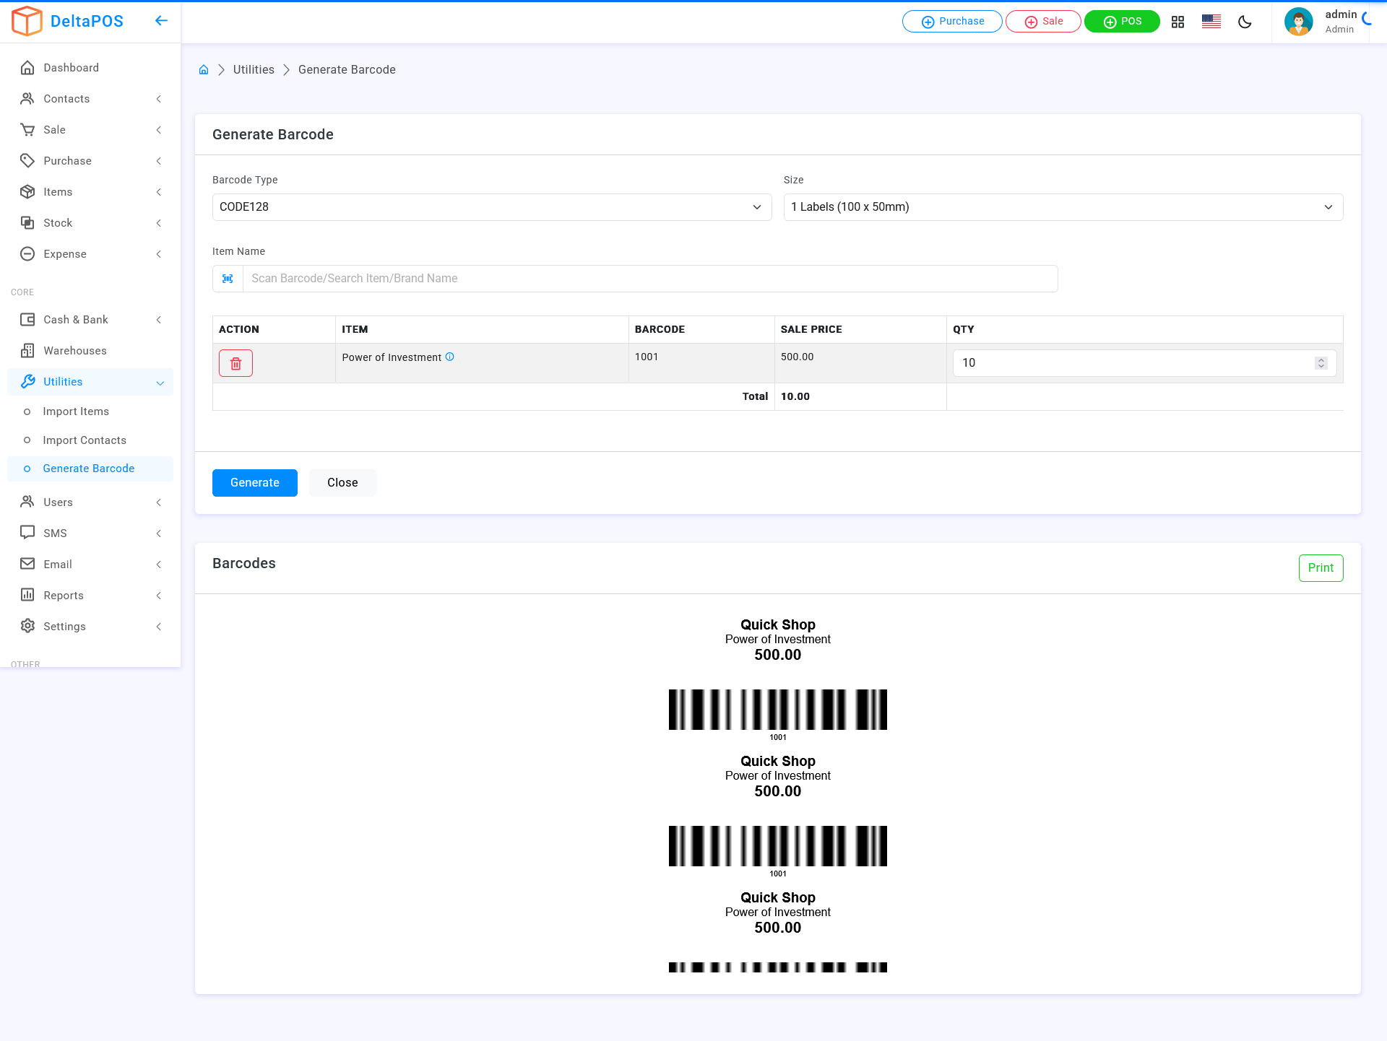Click the Cash & Bank wallet icon
The image size is (1387, 1041).
pos(27,320)
